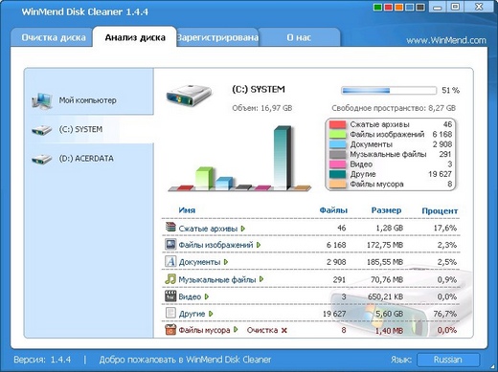
Task: Click the Свободное пространство: 8,27 GB text
Action: click(394, 108)
